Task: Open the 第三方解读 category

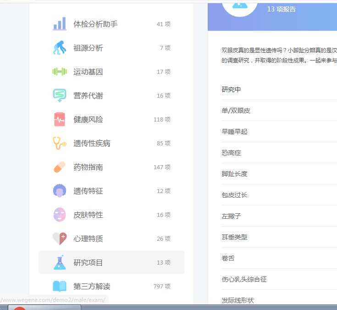Action: click(x=111, y=286)
